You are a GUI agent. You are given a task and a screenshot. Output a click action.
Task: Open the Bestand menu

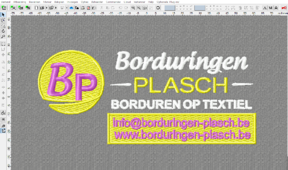point(6,2)
